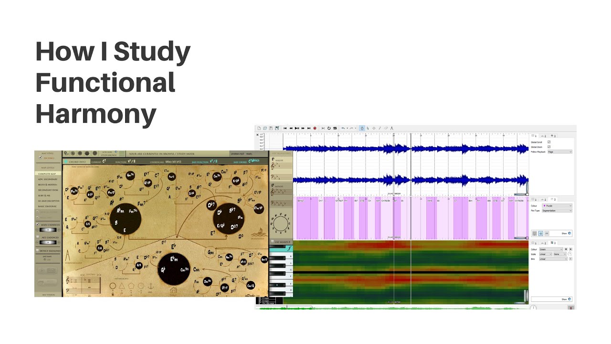Select tab 3 in waveform properties panel
The image size is (611, 344).
click(x=553, y=136)
